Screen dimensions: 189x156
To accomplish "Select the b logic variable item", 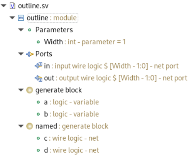I will tap(71, 114).
